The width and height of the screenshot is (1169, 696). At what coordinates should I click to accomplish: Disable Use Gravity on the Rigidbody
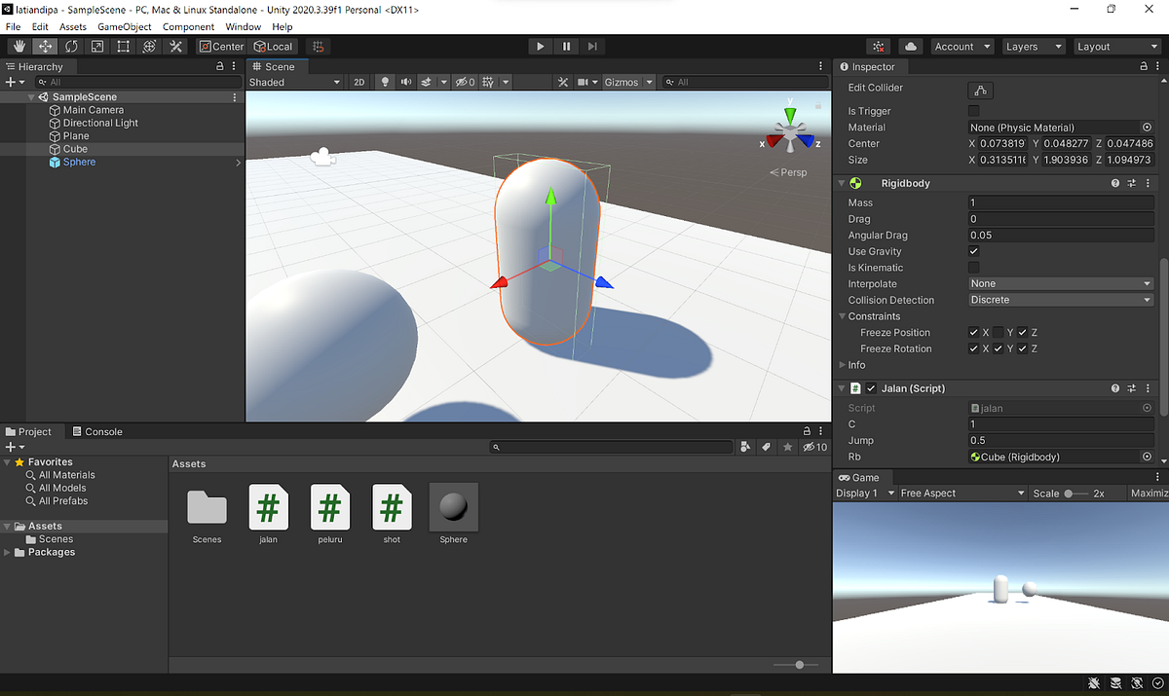point(972,251)
